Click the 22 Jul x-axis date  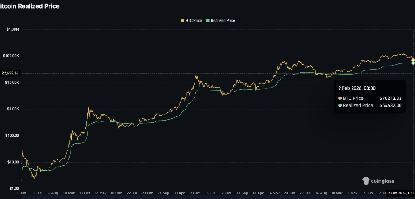(x=132, y=194)
